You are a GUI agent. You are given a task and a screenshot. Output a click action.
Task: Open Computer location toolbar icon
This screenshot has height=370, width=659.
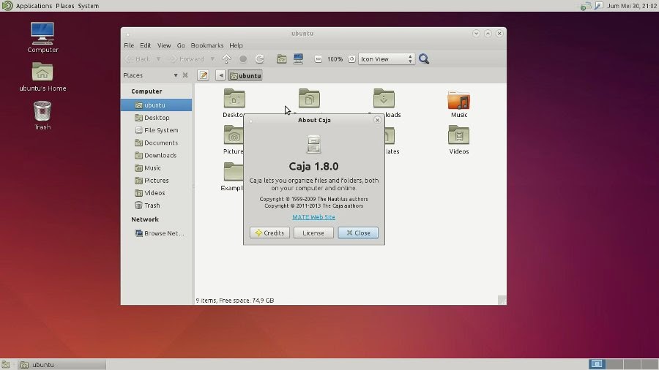pyautogui.click(x=299, y=59)
